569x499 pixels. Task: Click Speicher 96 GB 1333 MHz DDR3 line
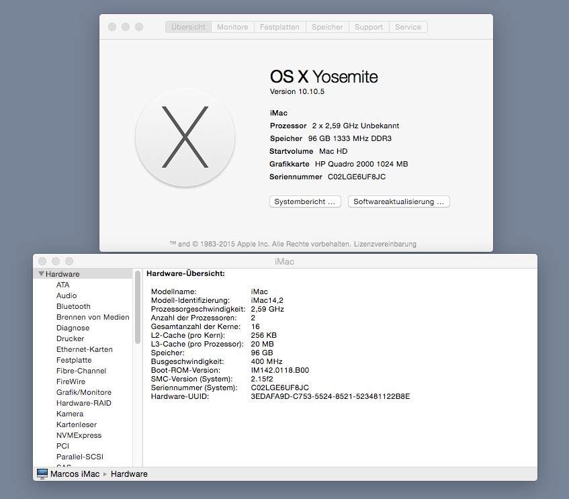[331, 138]
